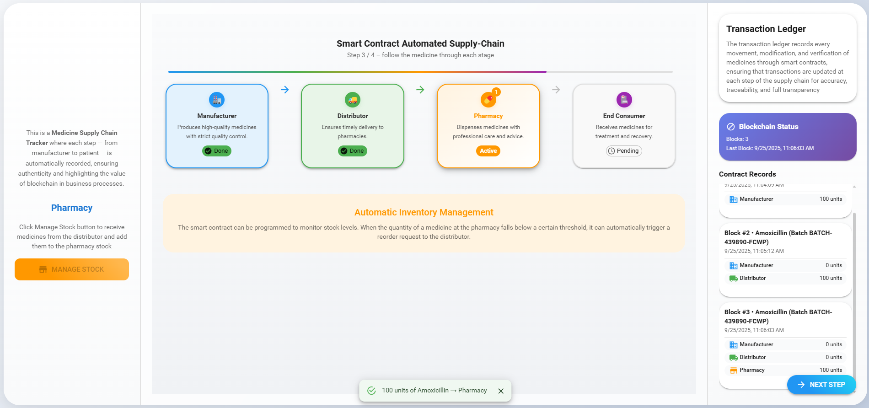Dismiss the Amoxicillin notification toast

click(501, 391)
